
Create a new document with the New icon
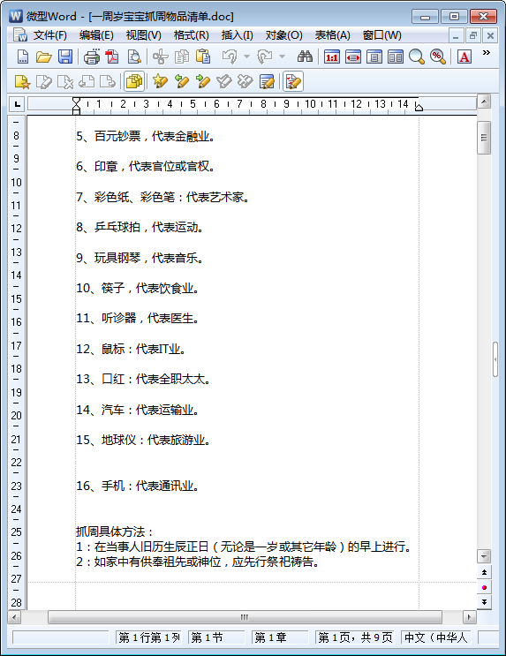23,57
